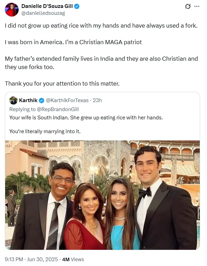Click the blue verified badge beside Danielle's name
The width and height of the screenshot is (207, 266).
click(78, 7)
